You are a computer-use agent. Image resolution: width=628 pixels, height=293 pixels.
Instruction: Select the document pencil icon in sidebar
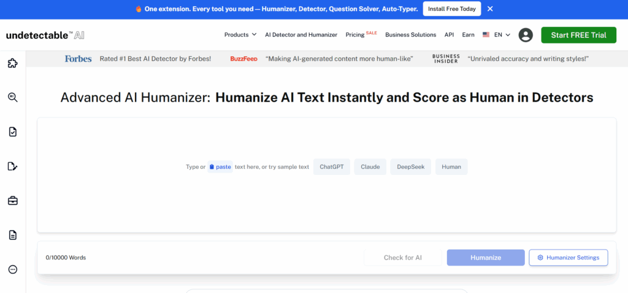pyautogui.click(x=12, y=166)
